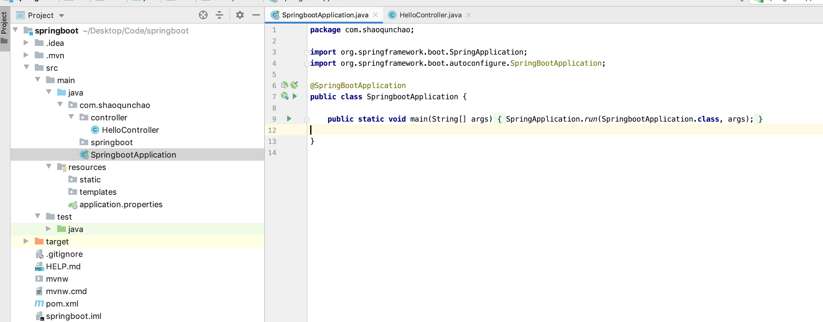Collapse the imports fold marker on line 3

tap(307, 52)
